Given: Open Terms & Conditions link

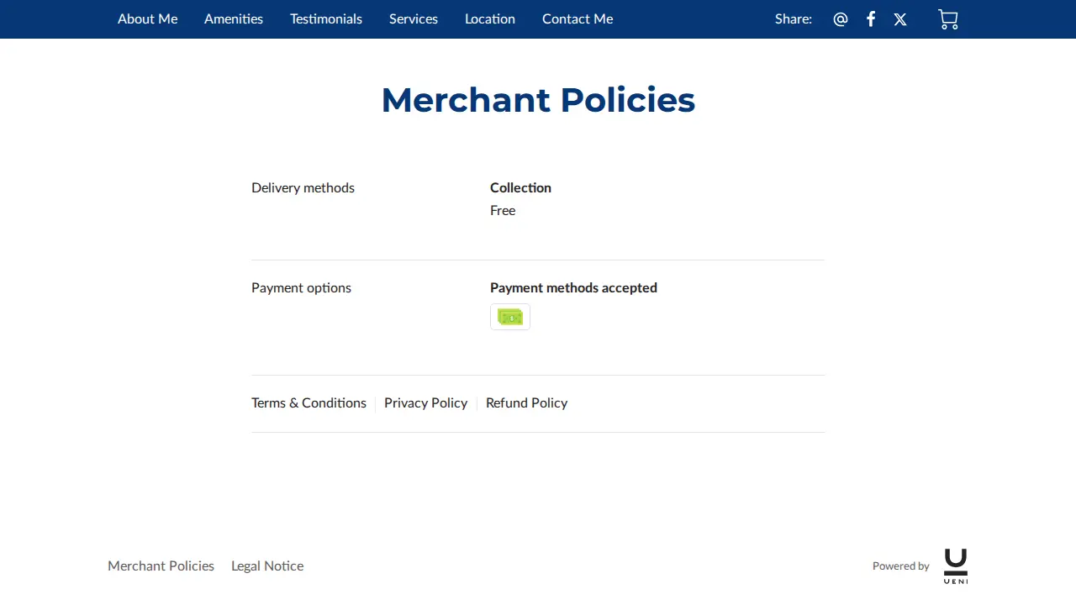Looking at the screenshot, I should (x=309, y=403).
